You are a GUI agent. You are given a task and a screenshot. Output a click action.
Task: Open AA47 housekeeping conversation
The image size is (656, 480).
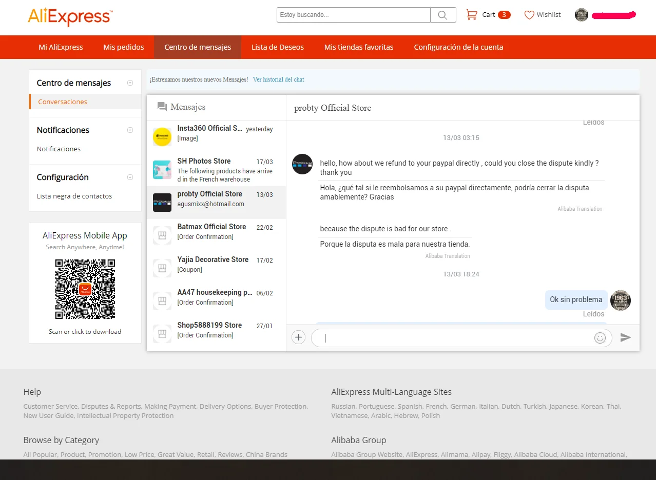pyautogui.click(x=216, y=301)
